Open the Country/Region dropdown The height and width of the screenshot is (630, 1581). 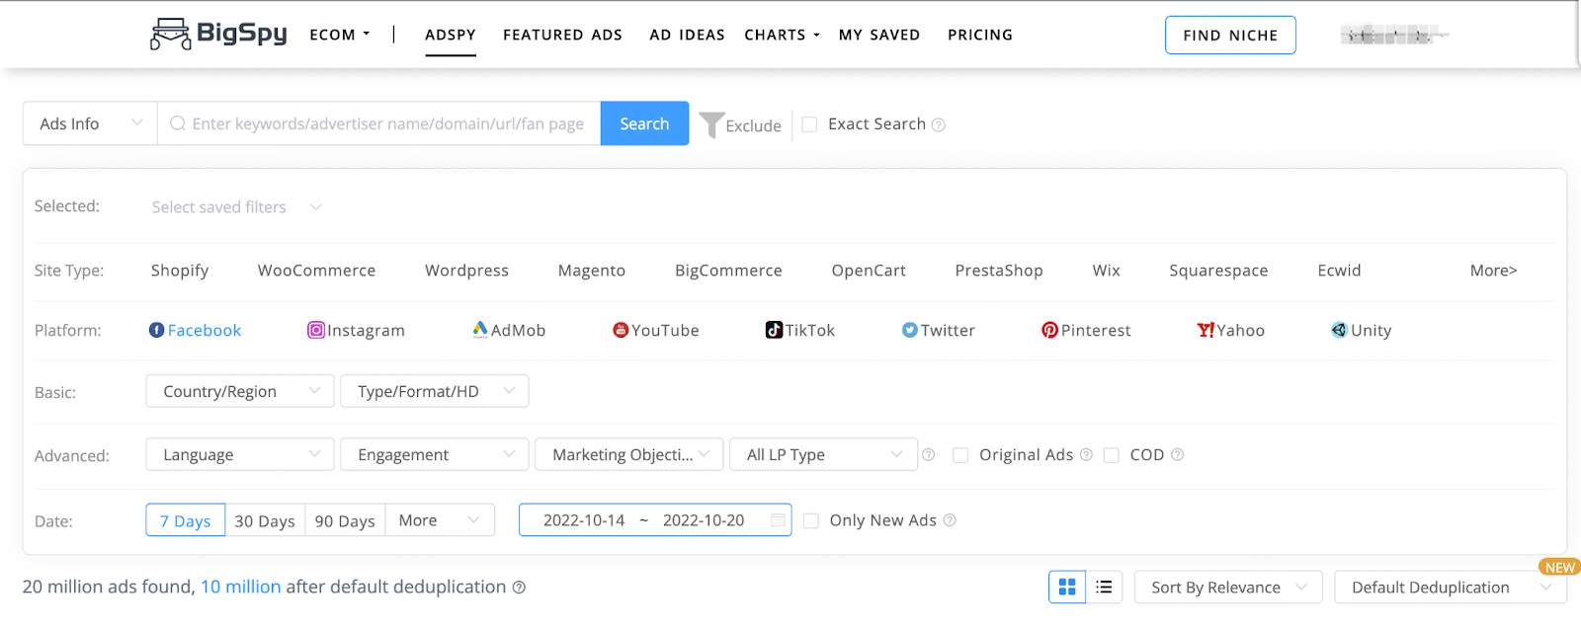pos(240,391)
